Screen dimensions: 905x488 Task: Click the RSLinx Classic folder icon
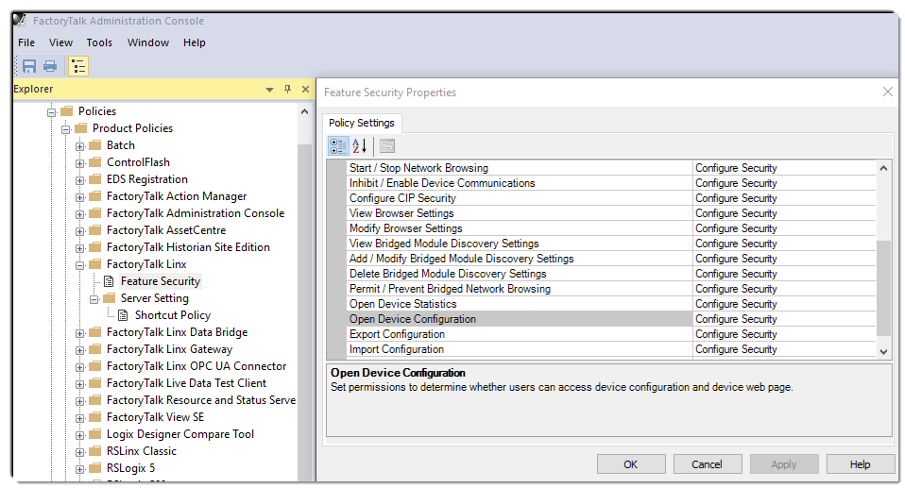coord(95,451)
